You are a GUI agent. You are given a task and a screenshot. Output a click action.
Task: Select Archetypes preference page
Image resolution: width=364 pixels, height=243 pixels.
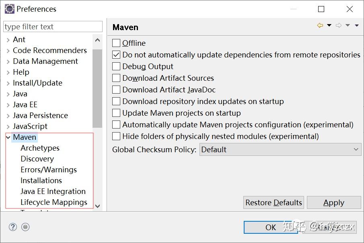pyautogui.click(x=40, y=148)
